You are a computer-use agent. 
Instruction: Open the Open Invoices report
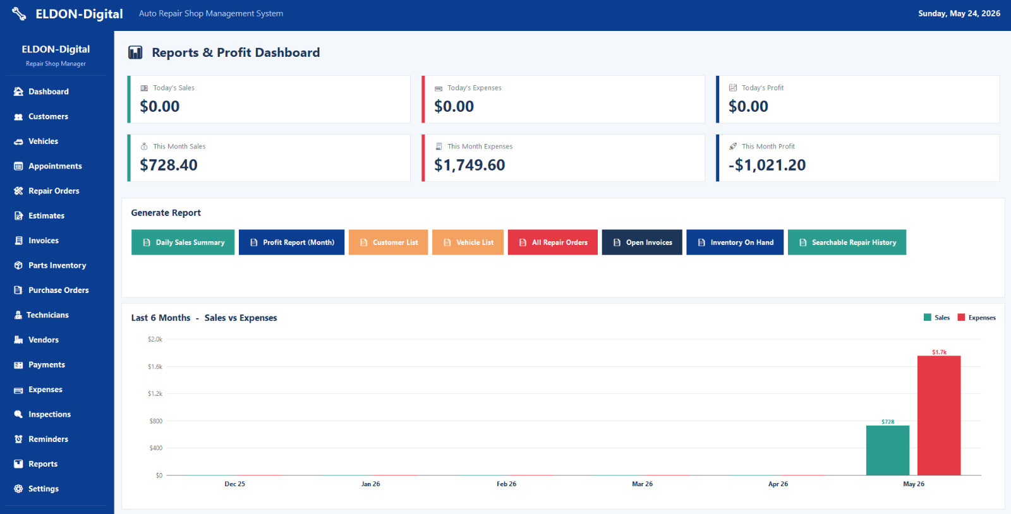click(642, 242)
